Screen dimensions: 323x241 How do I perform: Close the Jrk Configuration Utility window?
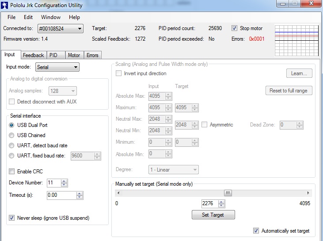(311, 4)
